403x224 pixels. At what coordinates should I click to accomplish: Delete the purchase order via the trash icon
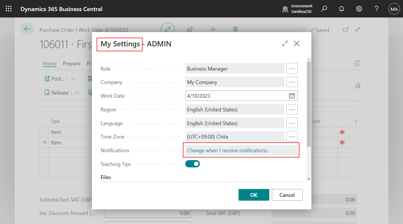235,29
